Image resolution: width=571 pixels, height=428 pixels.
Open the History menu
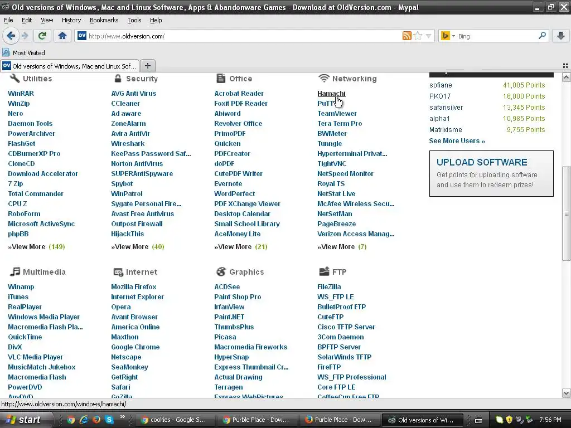71,20
